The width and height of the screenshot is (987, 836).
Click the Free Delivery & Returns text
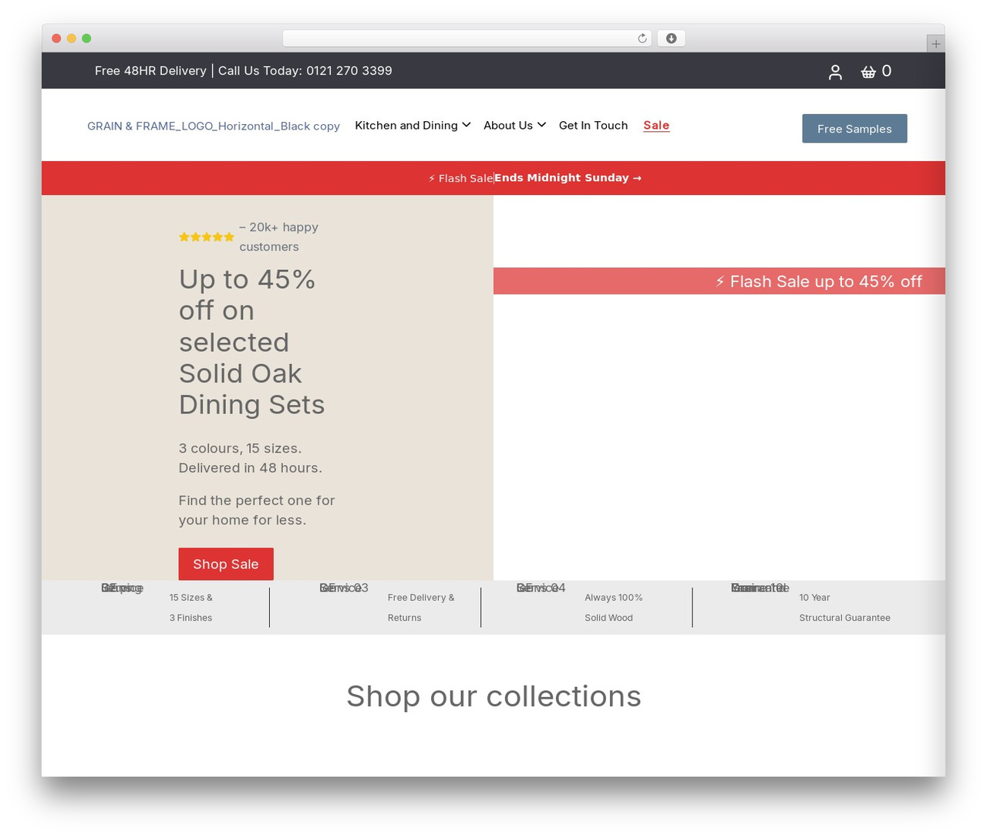click(421, 608)
